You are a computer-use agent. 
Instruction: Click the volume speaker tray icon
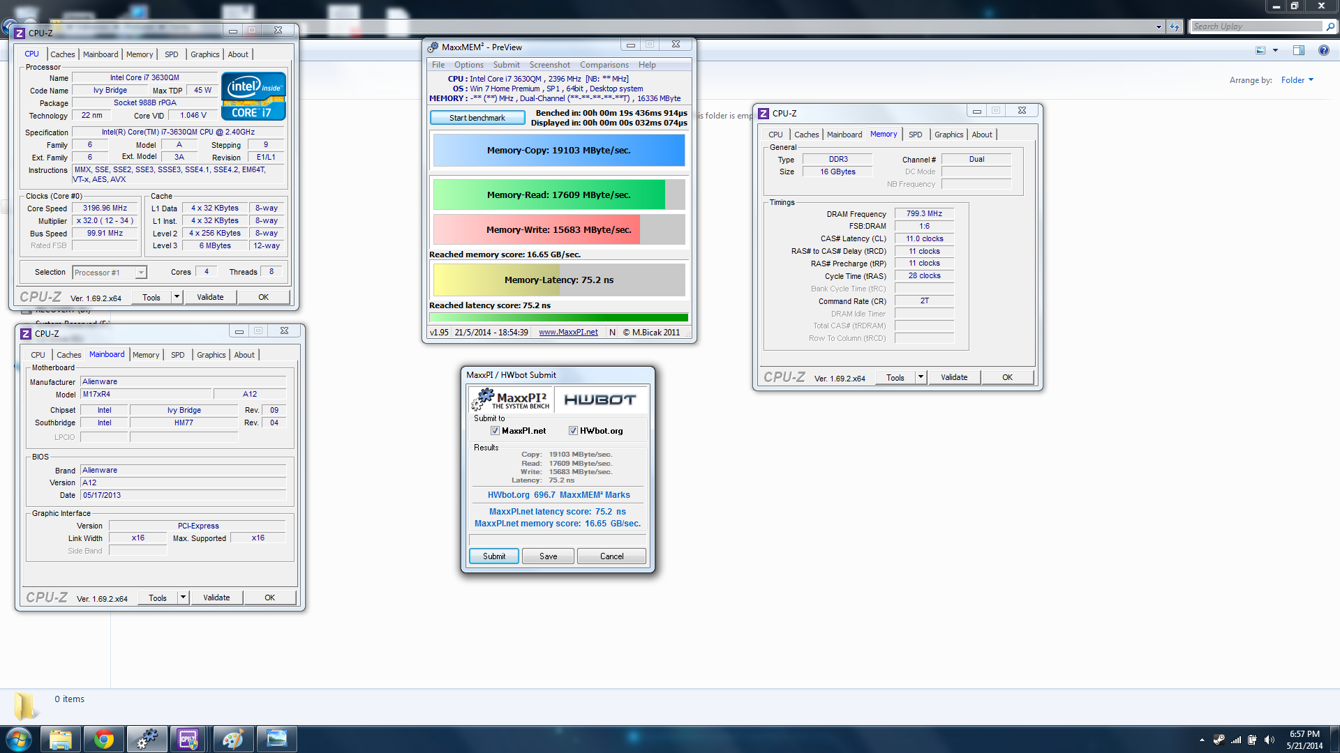pos(1269,740)
